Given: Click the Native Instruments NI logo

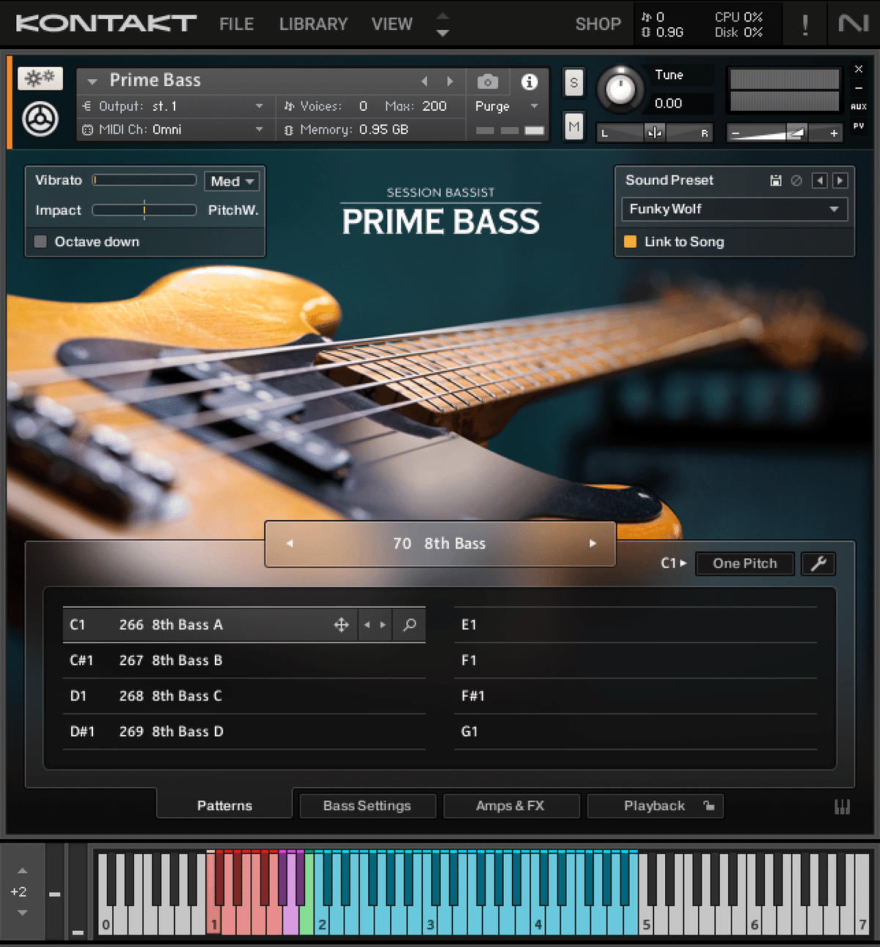Looking at the screenshot, I should [x=854, y=24].
